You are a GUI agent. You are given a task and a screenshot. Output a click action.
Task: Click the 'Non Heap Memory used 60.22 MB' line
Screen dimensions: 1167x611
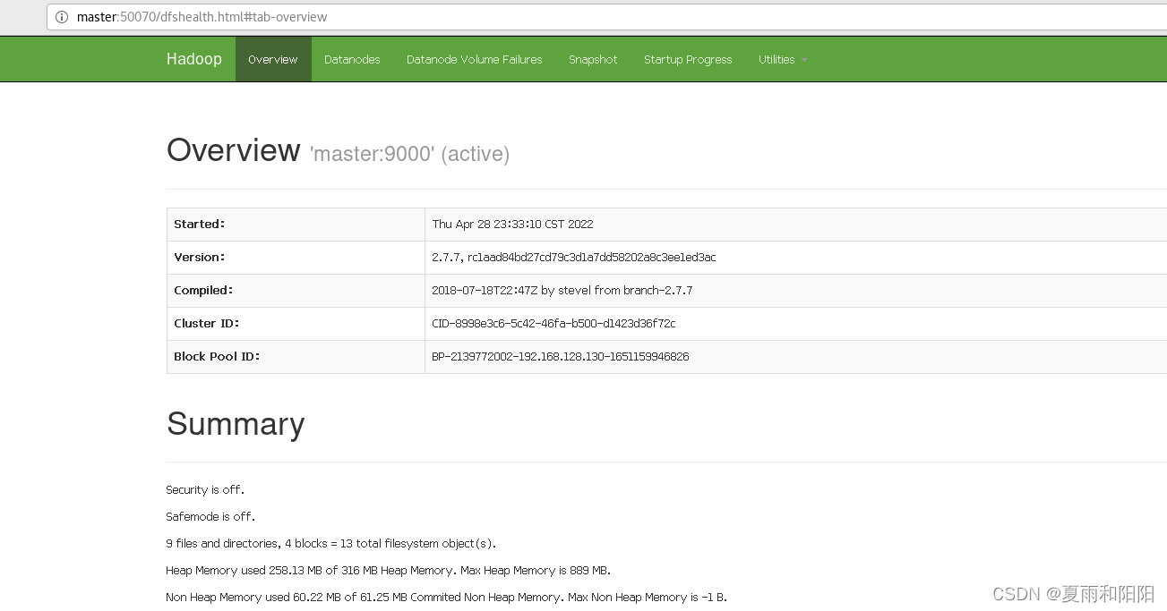coord(446,598)
